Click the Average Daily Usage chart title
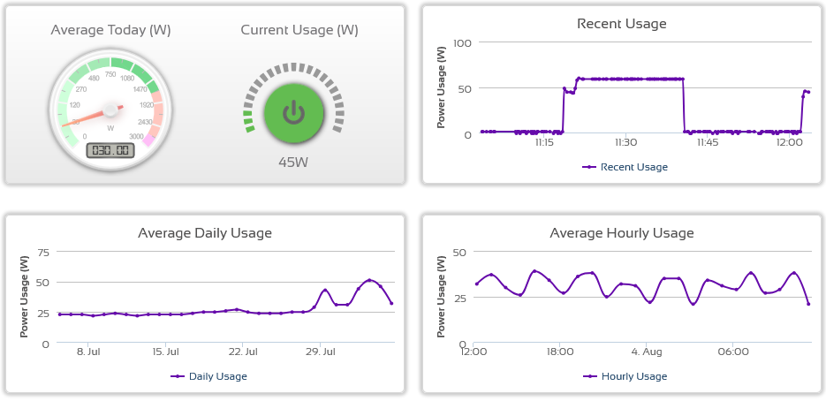The height and width of the screenshot is (401, 826). (205, 233)
